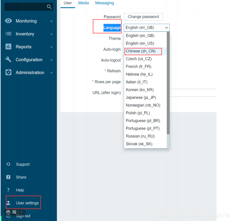Select English (en_GB) from language list
The height and width of the screenshot is (221, 233).
coord(145,35)
